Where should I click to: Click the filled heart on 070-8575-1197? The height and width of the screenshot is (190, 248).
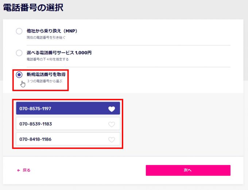tap(112, 109)
